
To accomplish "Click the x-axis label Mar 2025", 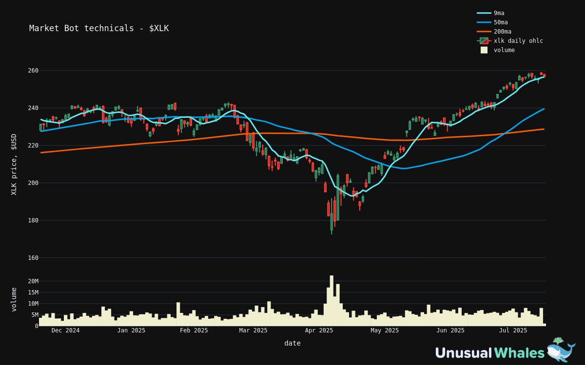I will click(x=253, y=330).
